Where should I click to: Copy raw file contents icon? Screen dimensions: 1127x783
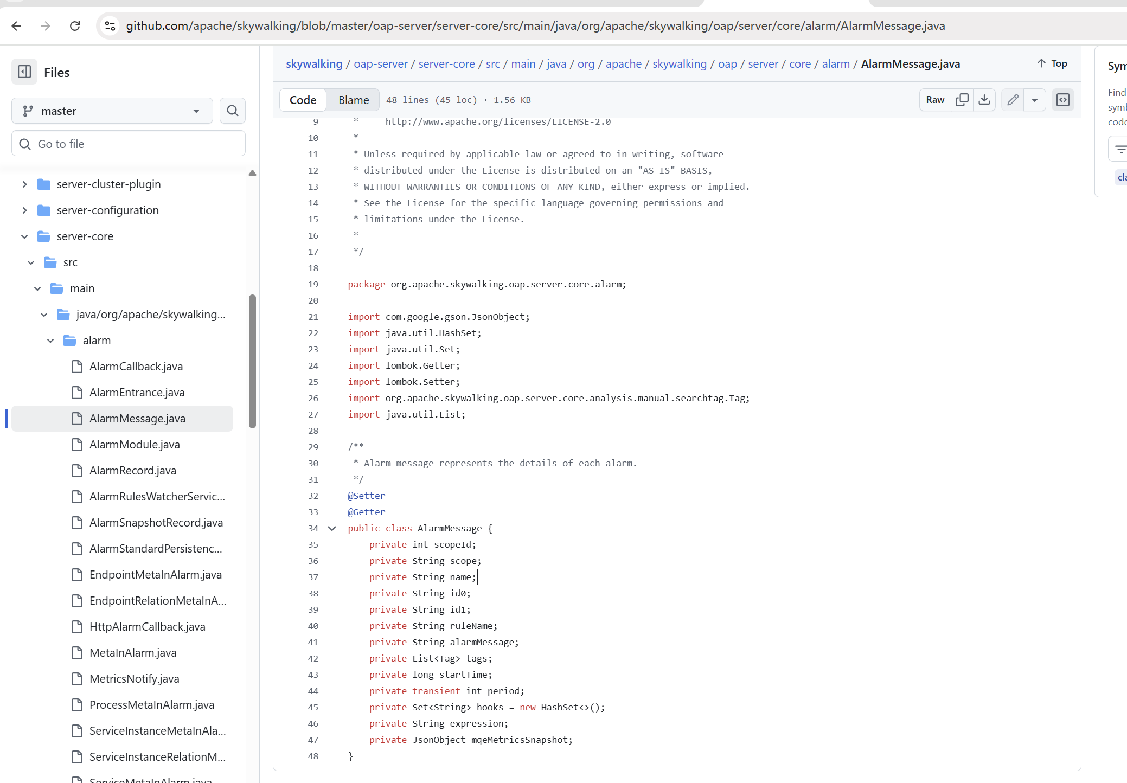pyautogui.click(x=962, y=100)
